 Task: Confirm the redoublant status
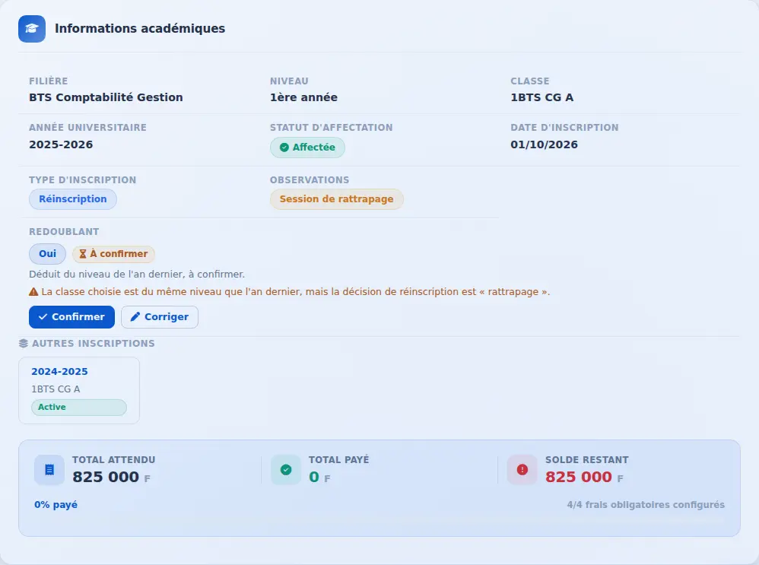pos(71,317)
